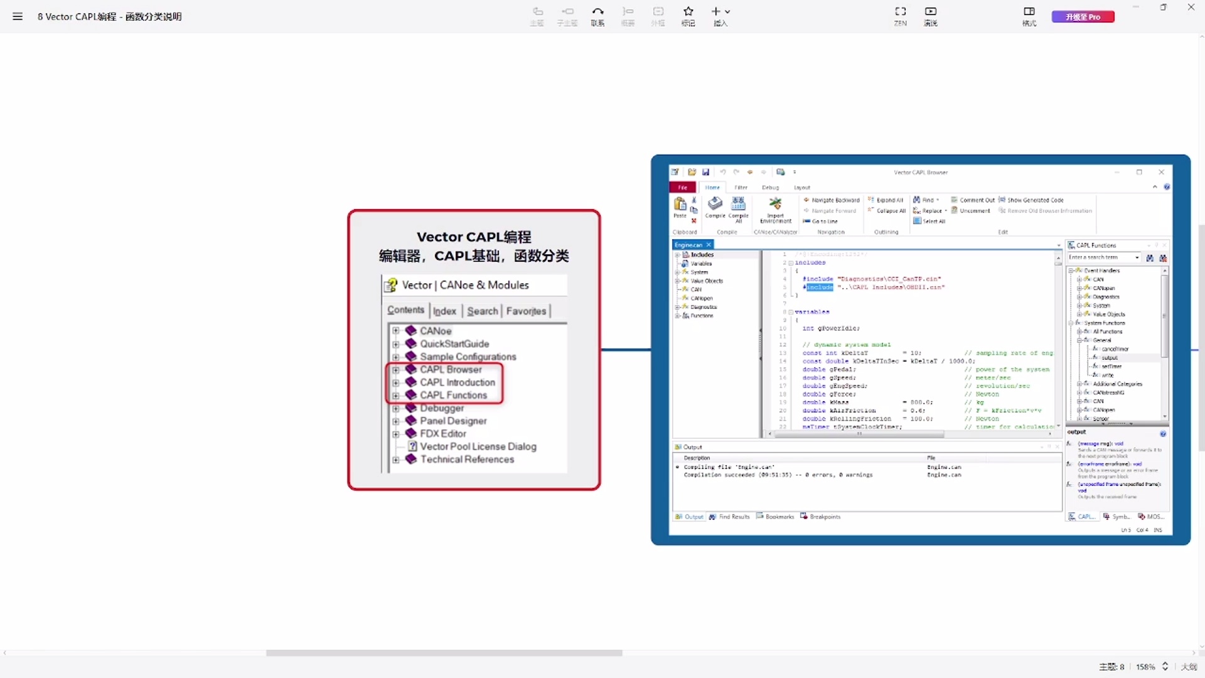
Task: Open the 158% zoom level menu
Action: 1145,667
